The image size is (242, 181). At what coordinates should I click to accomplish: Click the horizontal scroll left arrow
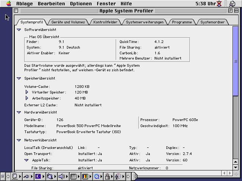point(224,173)
